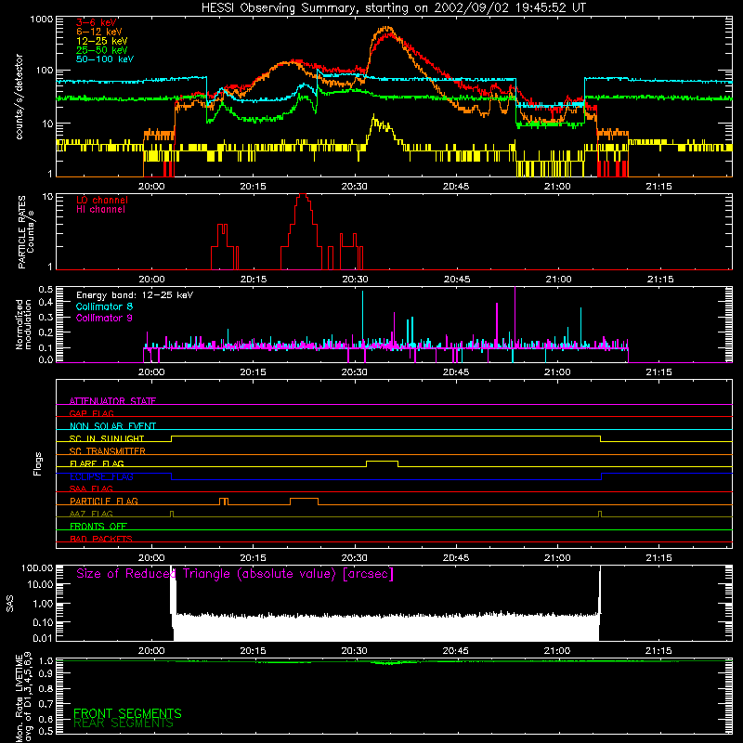Select the Collimator 9 legend entry

click(104, 318)
